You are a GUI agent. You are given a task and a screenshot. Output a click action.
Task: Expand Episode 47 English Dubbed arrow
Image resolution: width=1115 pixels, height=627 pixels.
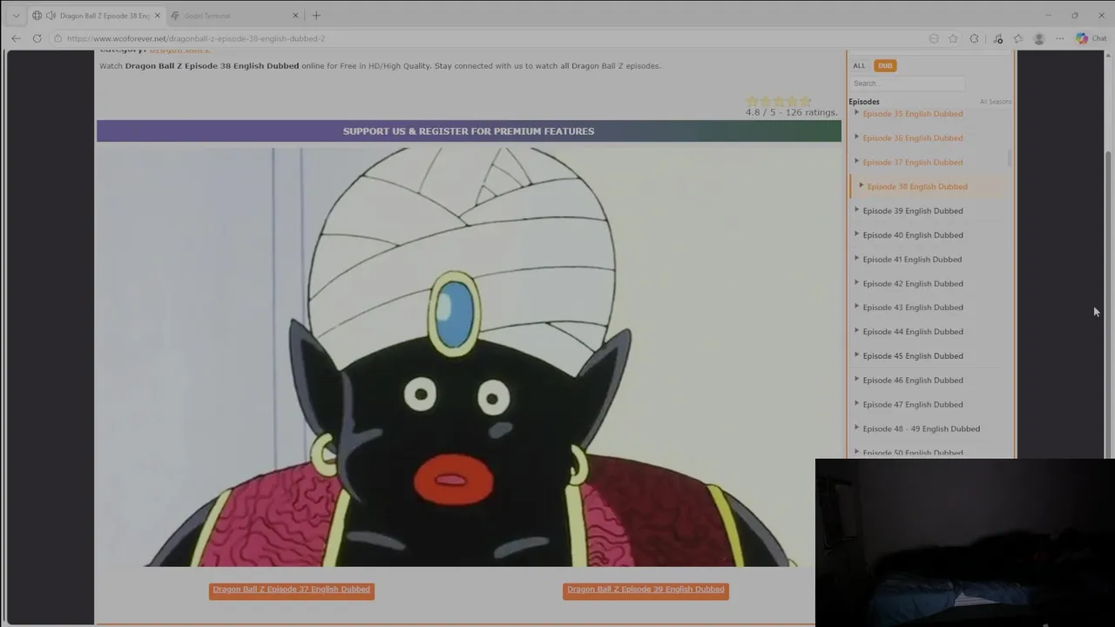tap(856, 404)
